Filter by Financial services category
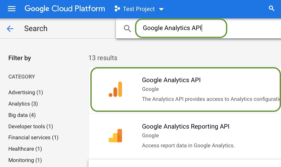Screen dimensions: 281x167 point(33,138)
